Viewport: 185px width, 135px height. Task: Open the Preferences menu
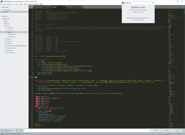pyautogui.click(x=36, y=4)
